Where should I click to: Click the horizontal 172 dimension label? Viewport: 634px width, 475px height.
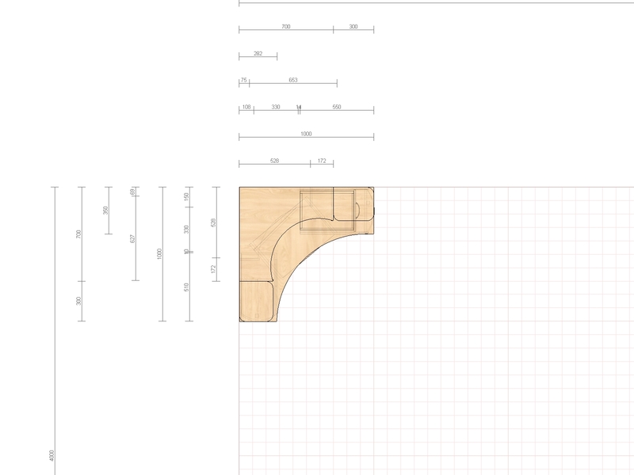click(322, 161)
